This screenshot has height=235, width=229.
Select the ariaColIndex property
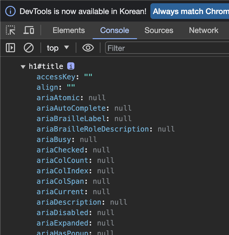[75, 171]
